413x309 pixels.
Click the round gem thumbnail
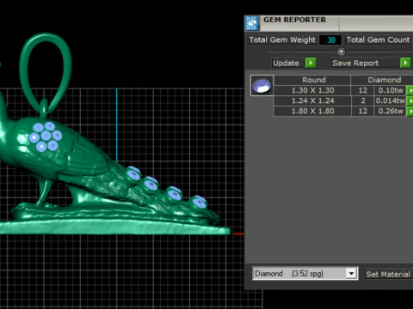click(262, 86)
